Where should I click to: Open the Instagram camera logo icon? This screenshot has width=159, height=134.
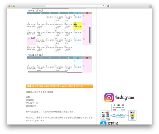(109, 98)
